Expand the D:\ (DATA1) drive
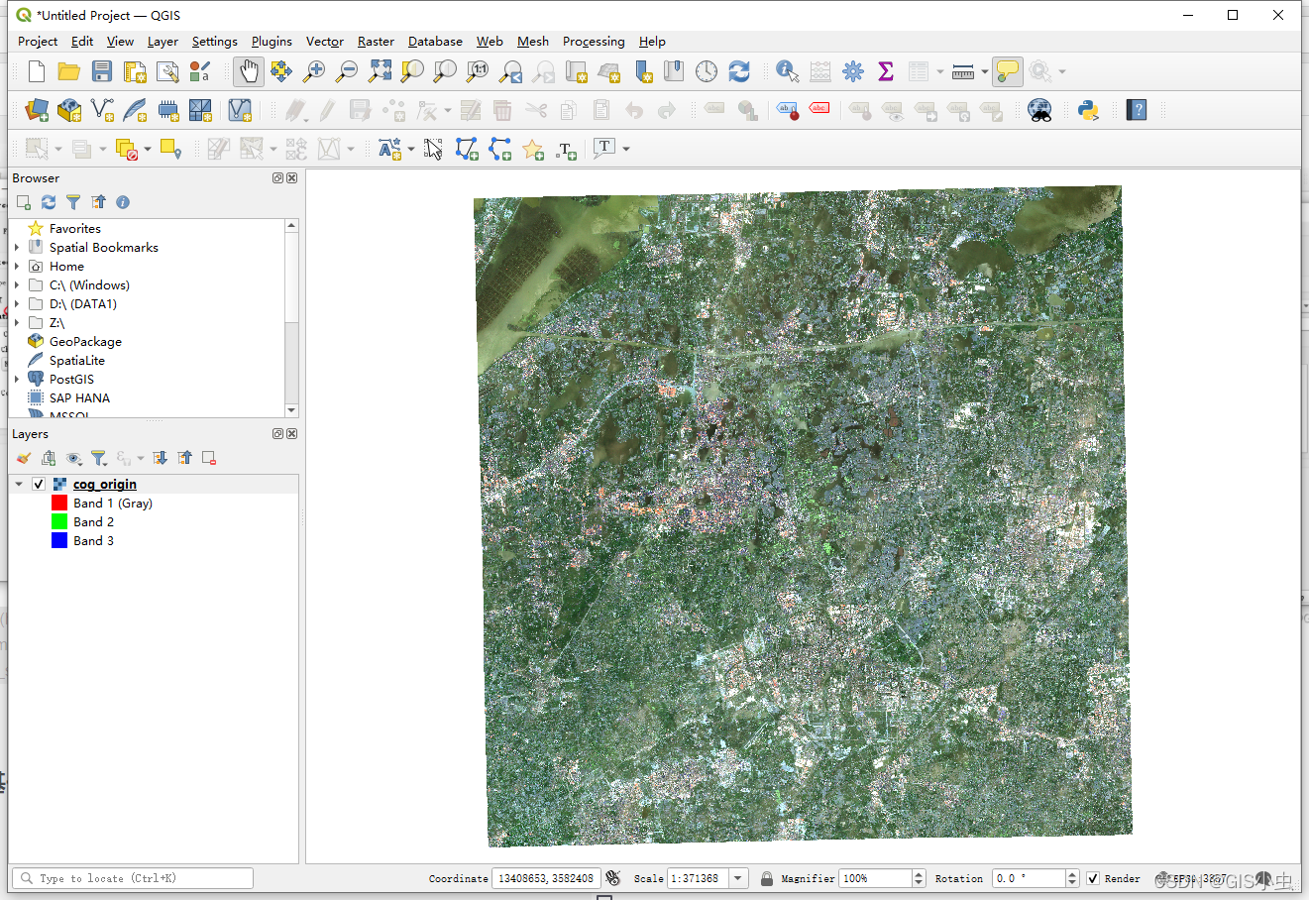This screenshot has height=900, width=1309. click(17, 304)
